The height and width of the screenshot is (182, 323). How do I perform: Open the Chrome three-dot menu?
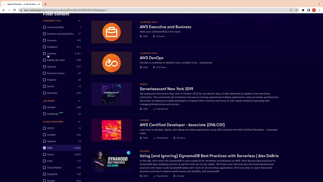click(319, 10)
